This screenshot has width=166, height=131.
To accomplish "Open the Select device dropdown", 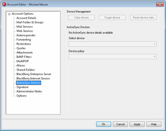I will [x=113, y=44].
